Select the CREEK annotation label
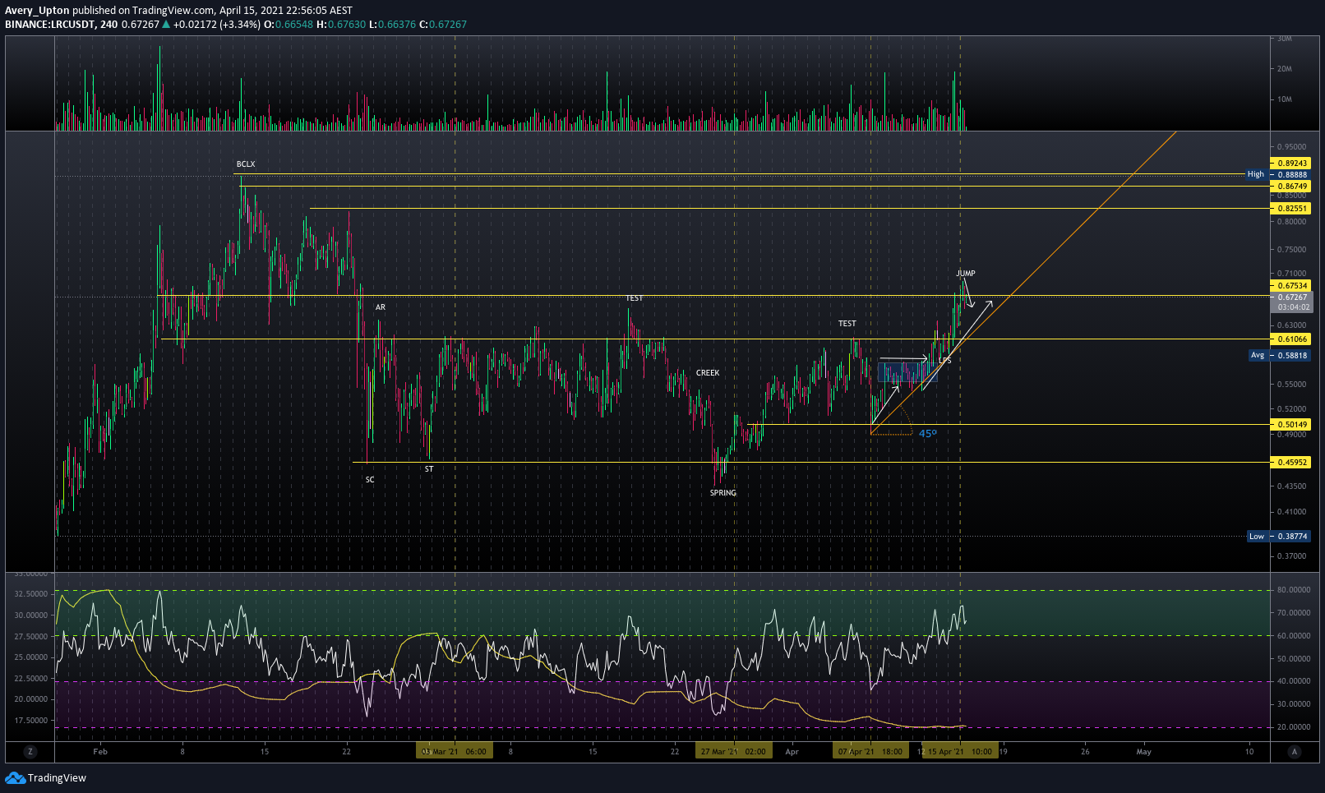 [x=708, y=373]
